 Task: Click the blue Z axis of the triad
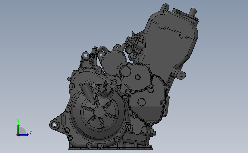coord(23,135)
